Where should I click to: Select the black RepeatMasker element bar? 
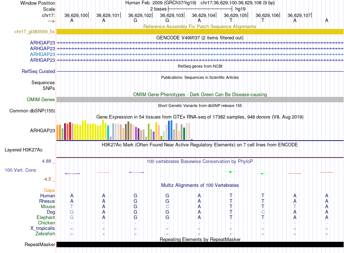(x=200, y=245)
